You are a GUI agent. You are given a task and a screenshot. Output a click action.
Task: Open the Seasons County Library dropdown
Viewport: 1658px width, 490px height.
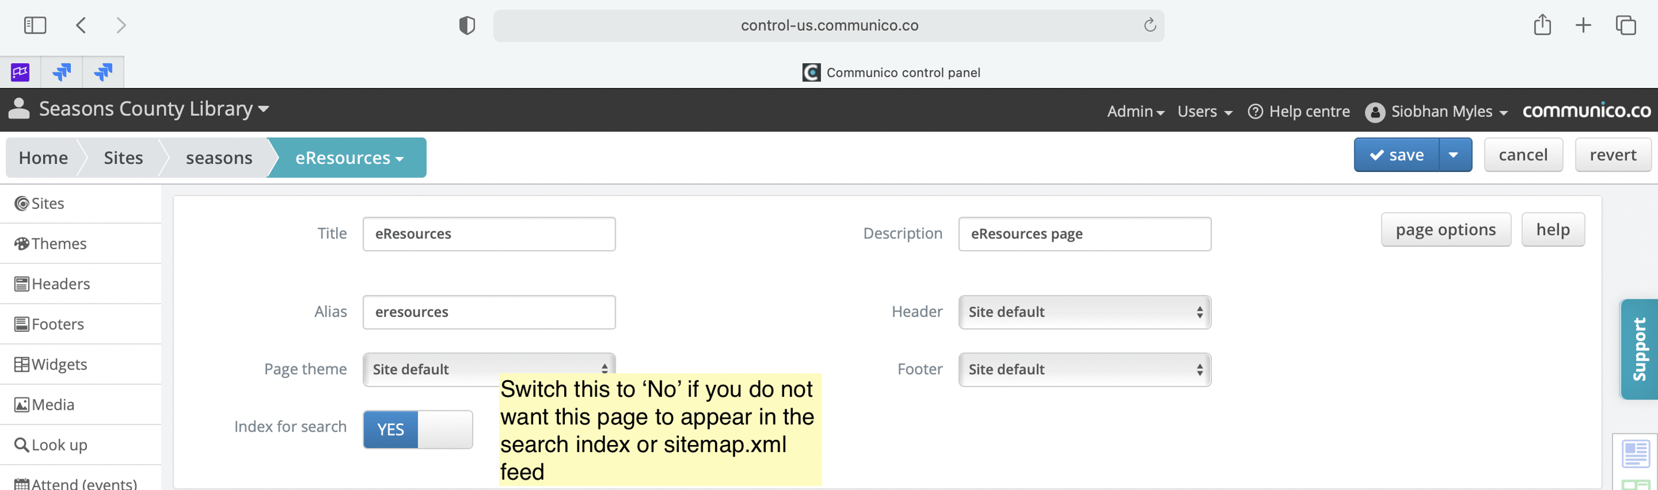coord(153,109)
